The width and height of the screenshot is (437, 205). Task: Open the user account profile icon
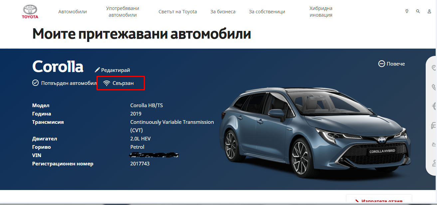tap(429, 11)
